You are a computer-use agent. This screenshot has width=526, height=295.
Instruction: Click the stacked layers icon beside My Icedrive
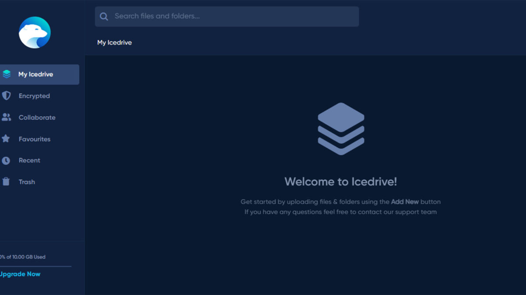point(6,74)
